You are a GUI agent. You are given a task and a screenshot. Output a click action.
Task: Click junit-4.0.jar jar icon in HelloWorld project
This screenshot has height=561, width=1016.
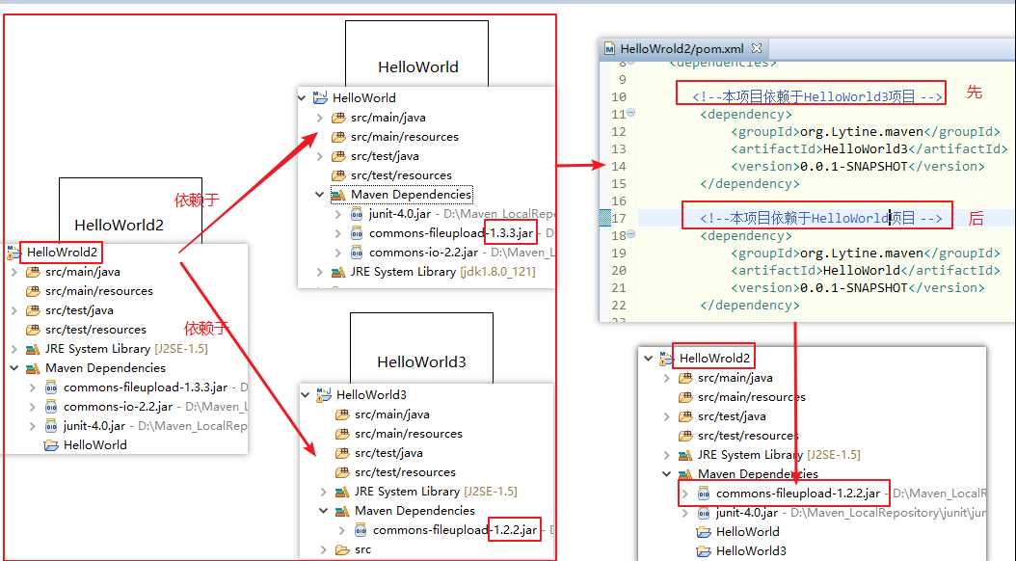[x=357, y=214]
